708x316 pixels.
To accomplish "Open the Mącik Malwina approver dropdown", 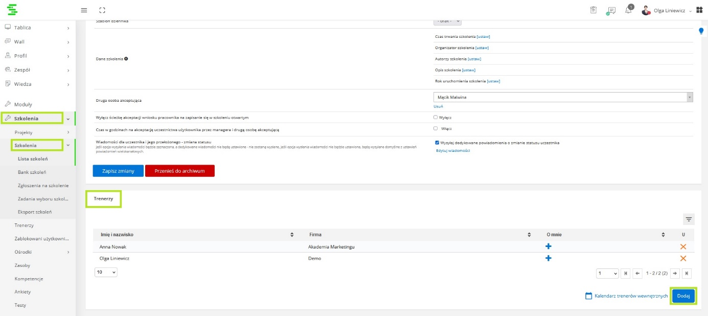I will pyautogui.click(x=563, y=97).
